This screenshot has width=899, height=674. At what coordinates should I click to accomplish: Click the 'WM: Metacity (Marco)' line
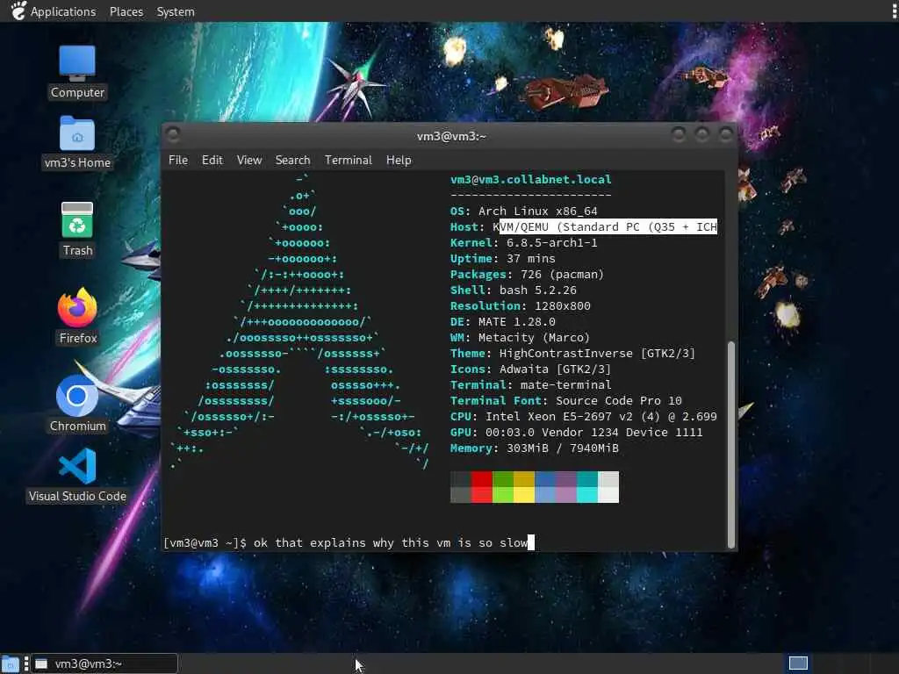point(520,338)
